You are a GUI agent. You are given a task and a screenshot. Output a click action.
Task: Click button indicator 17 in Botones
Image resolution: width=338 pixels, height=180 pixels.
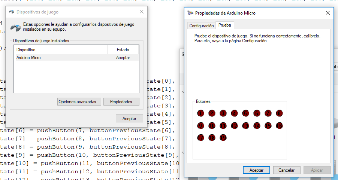[x=200, y=137]
